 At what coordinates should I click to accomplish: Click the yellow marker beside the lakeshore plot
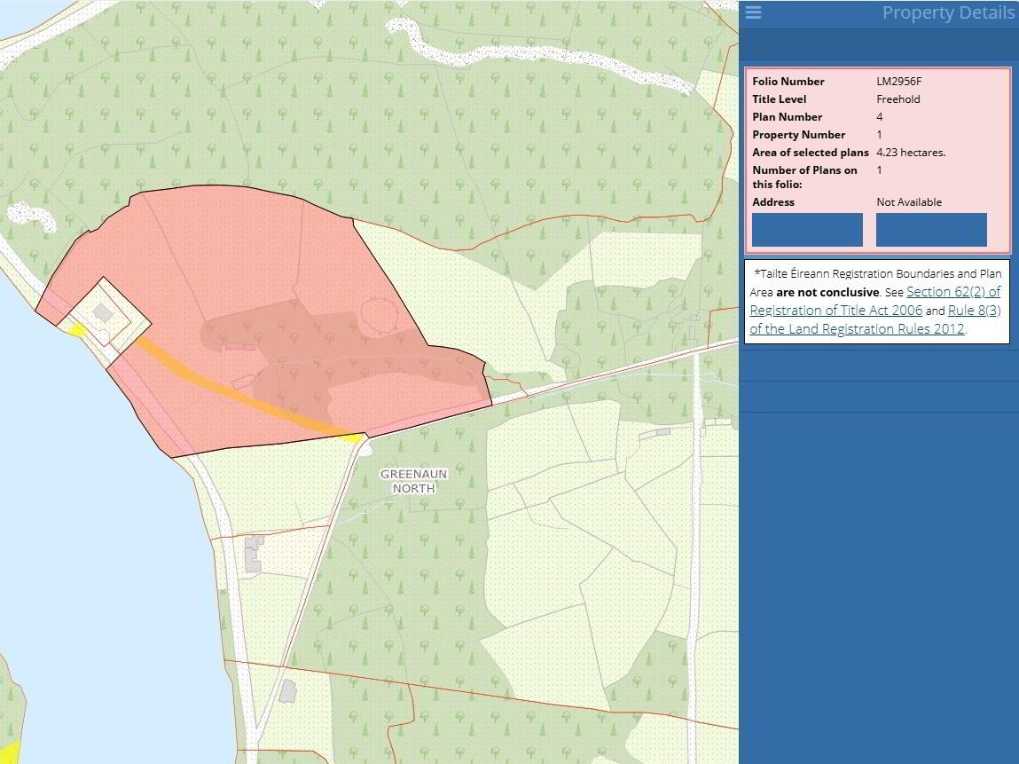(77, 330)
